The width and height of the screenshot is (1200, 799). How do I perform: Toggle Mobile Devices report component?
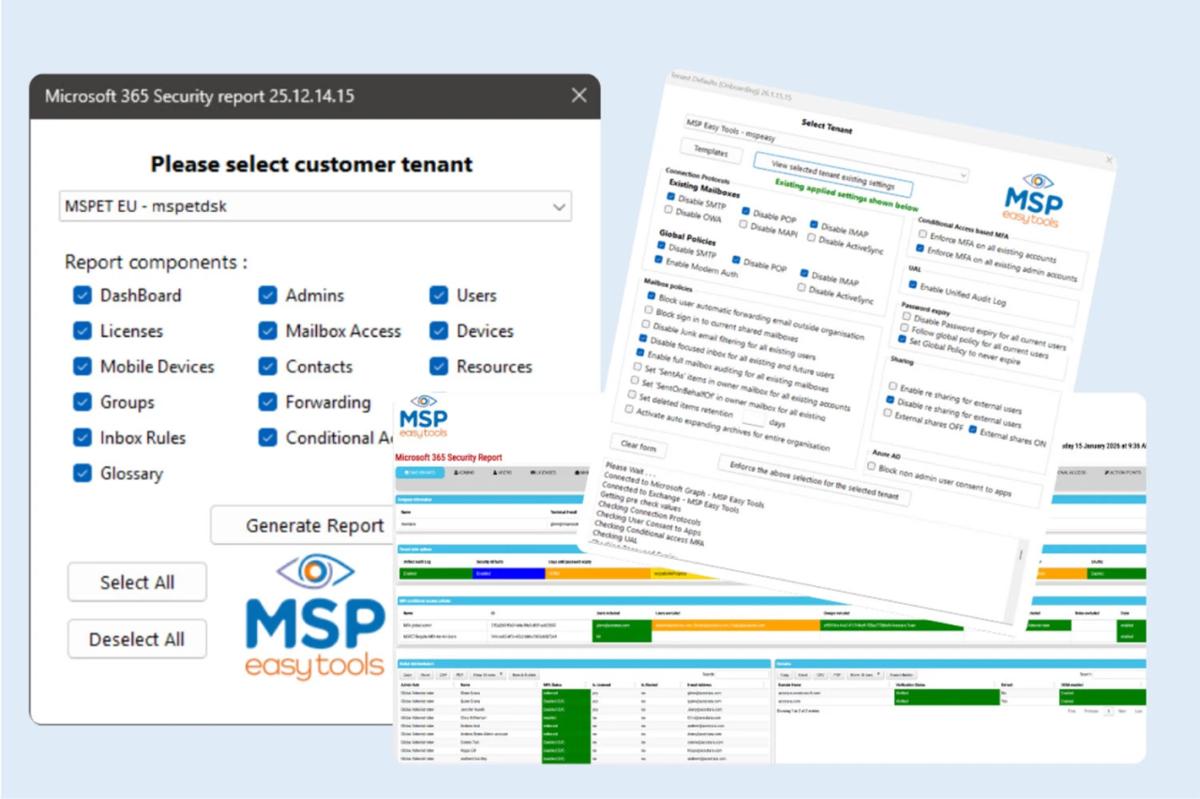(82, 367)
